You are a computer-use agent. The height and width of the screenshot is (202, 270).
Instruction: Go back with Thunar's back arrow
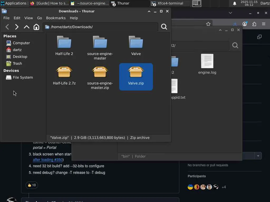click(7, 27)
